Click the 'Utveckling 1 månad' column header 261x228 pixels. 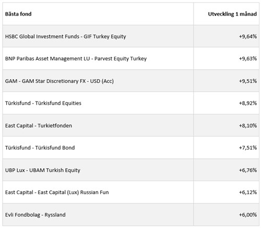[x=232, y=14]
